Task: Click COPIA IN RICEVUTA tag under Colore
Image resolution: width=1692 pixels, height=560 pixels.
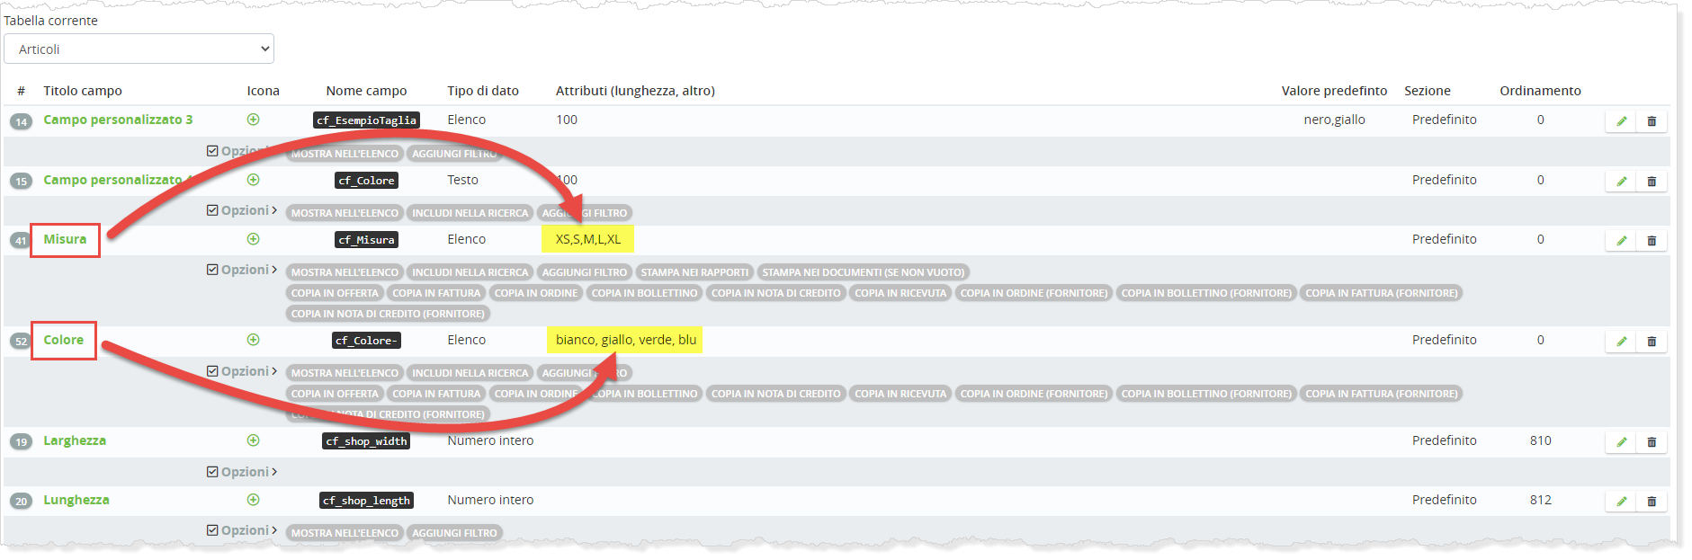Action: [900, 394]
